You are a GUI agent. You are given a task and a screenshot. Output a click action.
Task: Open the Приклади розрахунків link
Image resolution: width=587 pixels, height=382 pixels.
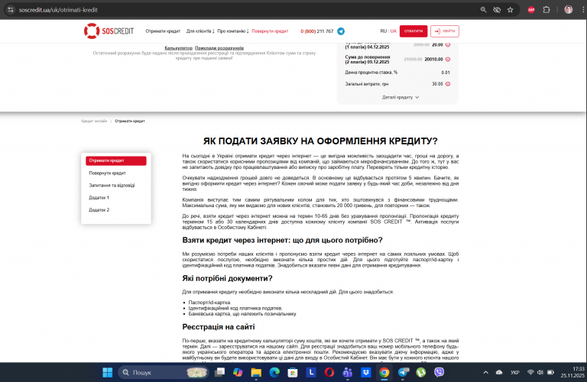(219, 48)
